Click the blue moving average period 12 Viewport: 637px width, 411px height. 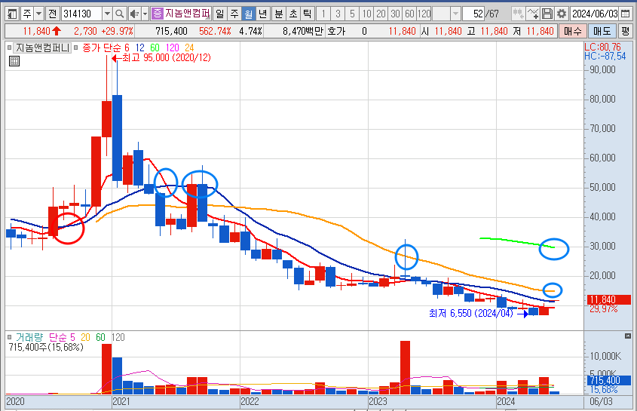[x=139, y=48]
